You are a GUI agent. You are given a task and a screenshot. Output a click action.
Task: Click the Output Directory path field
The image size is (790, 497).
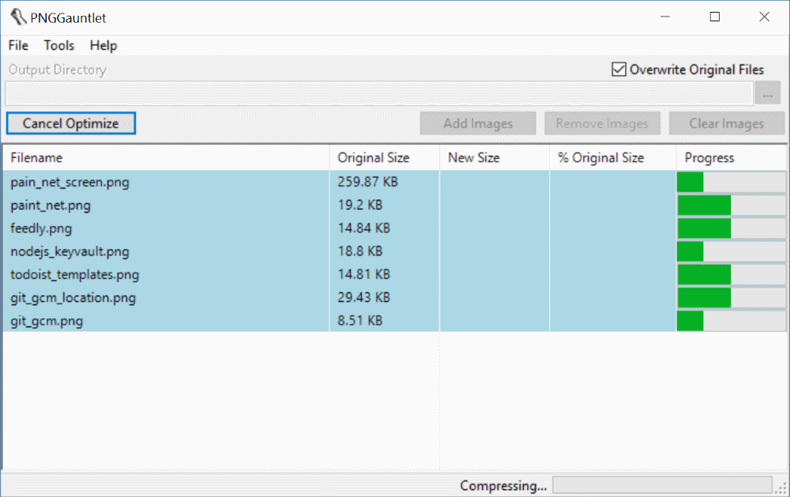pos(379,93)
